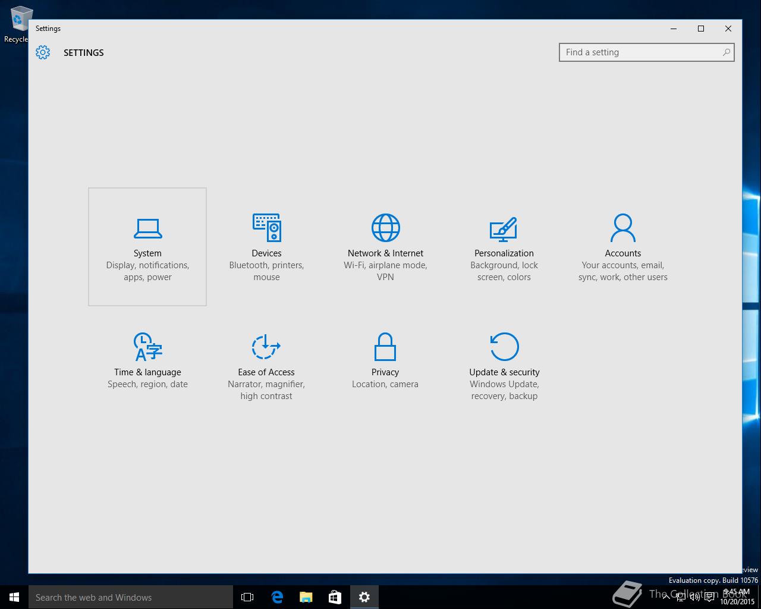The image size is (761, 609).
Task: Click the SETTINGS header label
Action: coord(84,52)
